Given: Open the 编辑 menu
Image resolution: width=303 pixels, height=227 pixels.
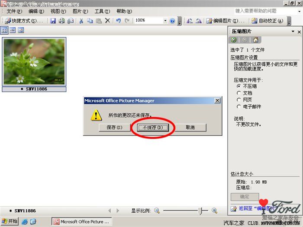Looking at the screenshot, I should pos(36,11).
